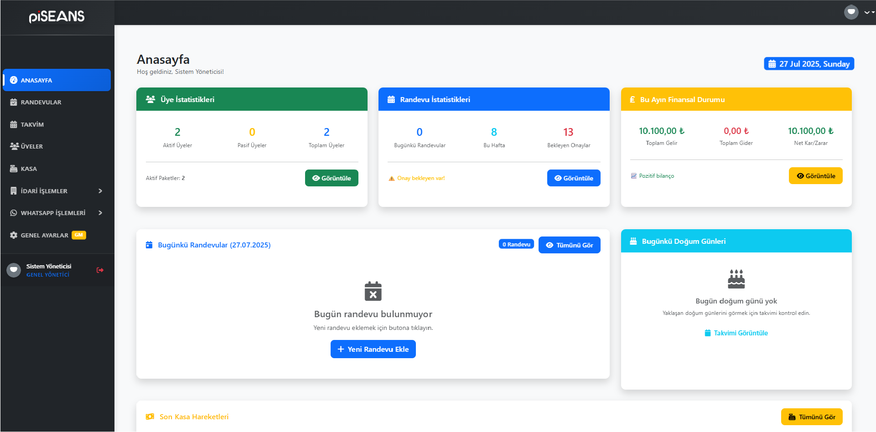The image size is (876, 432).
Task: Click the red logout icon near Sistem Yöneticisi
Action: [x=99, y=270]
